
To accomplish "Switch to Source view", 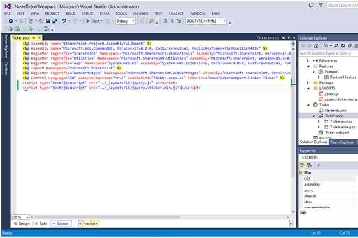I will tap(61, 224).
